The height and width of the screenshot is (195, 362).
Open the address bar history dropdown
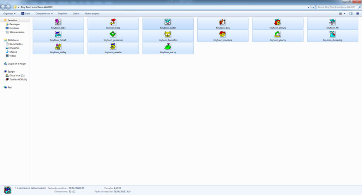pos(308,7)
